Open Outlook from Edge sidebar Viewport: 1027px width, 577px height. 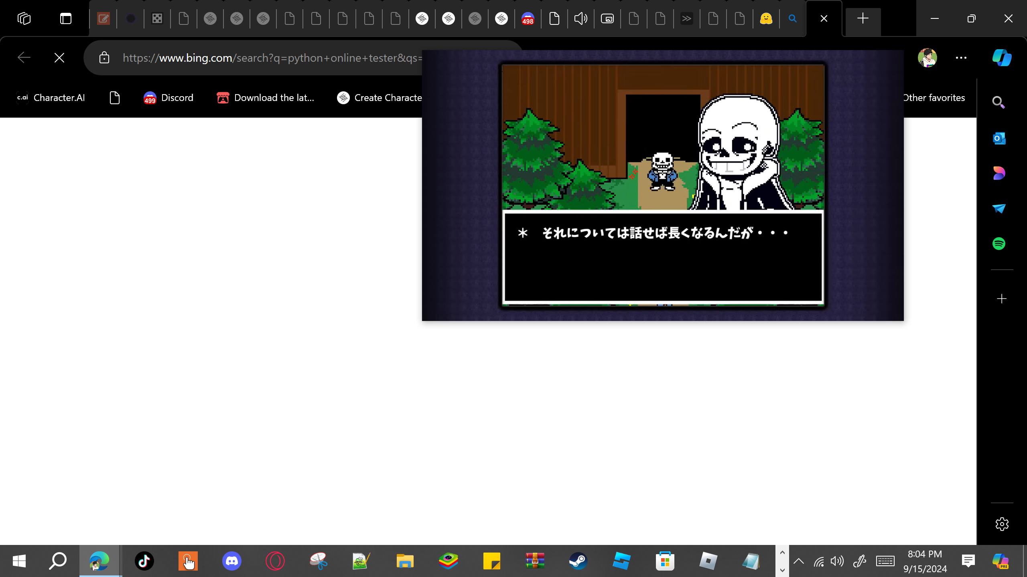click(999, 139)
